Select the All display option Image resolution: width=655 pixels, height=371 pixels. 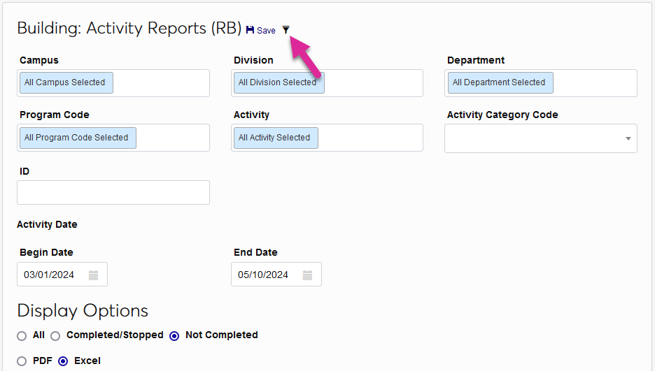pos(22,336)
